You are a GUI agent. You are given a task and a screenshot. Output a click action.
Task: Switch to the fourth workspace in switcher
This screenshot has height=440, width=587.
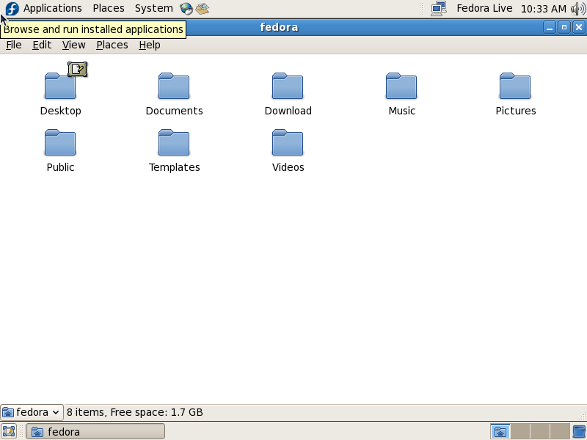click(x=559, y=432)
